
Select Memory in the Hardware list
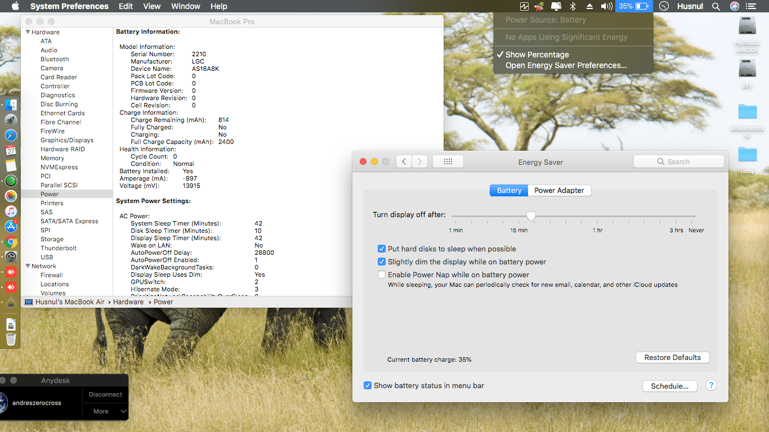point(52,158)
